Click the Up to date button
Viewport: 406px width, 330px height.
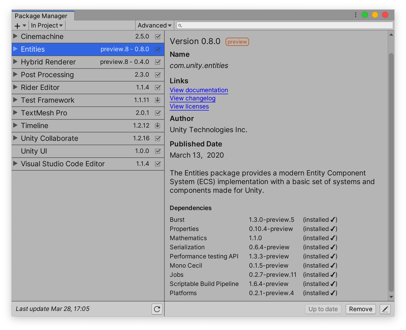323,309
